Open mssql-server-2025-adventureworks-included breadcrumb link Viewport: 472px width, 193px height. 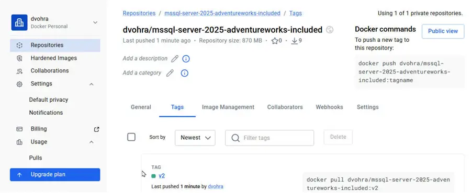click(x=222, y=13)
